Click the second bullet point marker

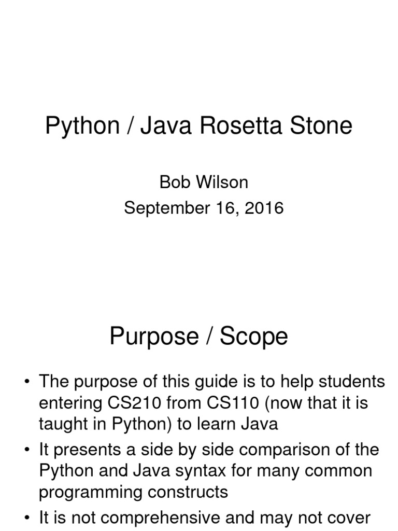(27, 450)
